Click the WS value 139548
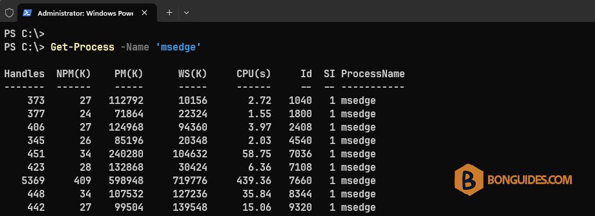595x216 pixels. (x=190, y=207)
